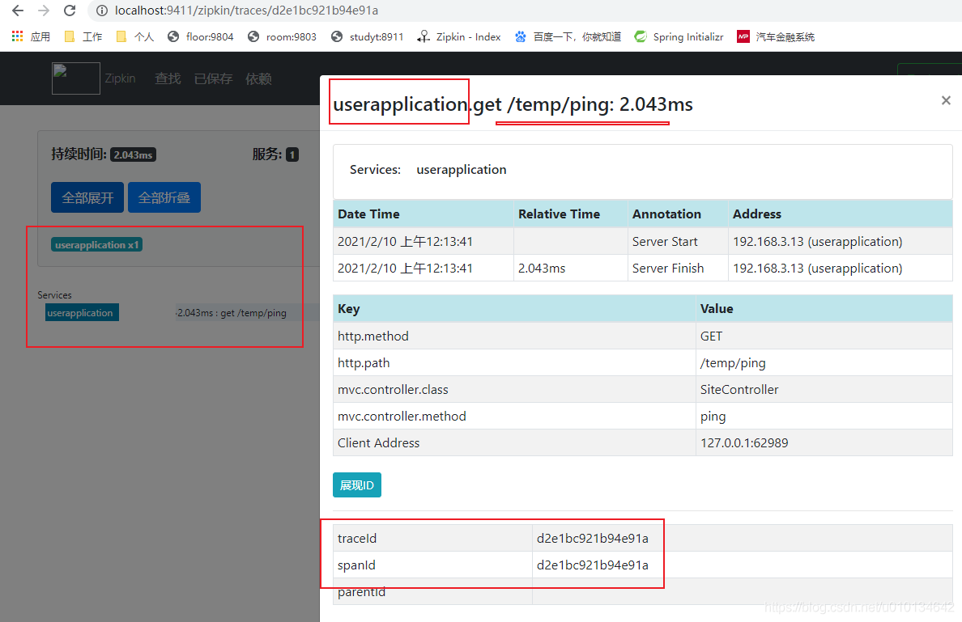Click the 展现ID button

357,484
